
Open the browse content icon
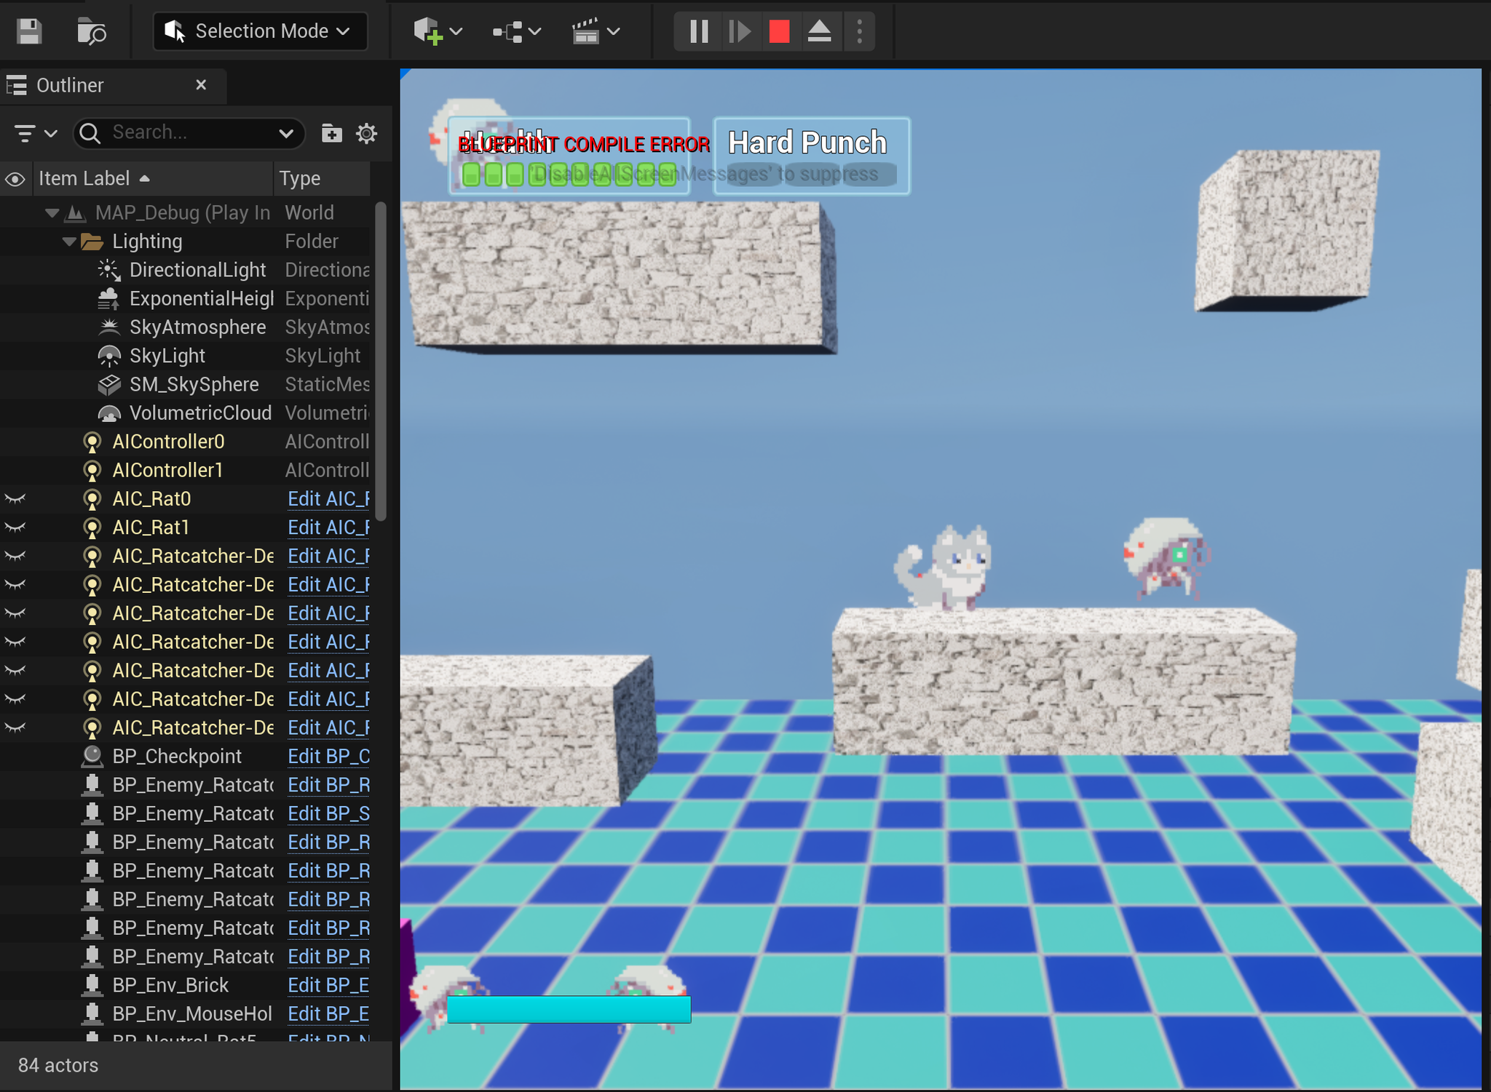tap(92, 31)
